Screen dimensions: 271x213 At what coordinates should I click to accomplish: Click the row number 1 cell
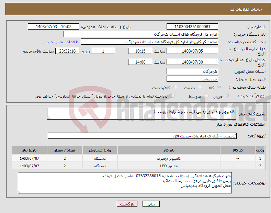(x=260, y=158)
